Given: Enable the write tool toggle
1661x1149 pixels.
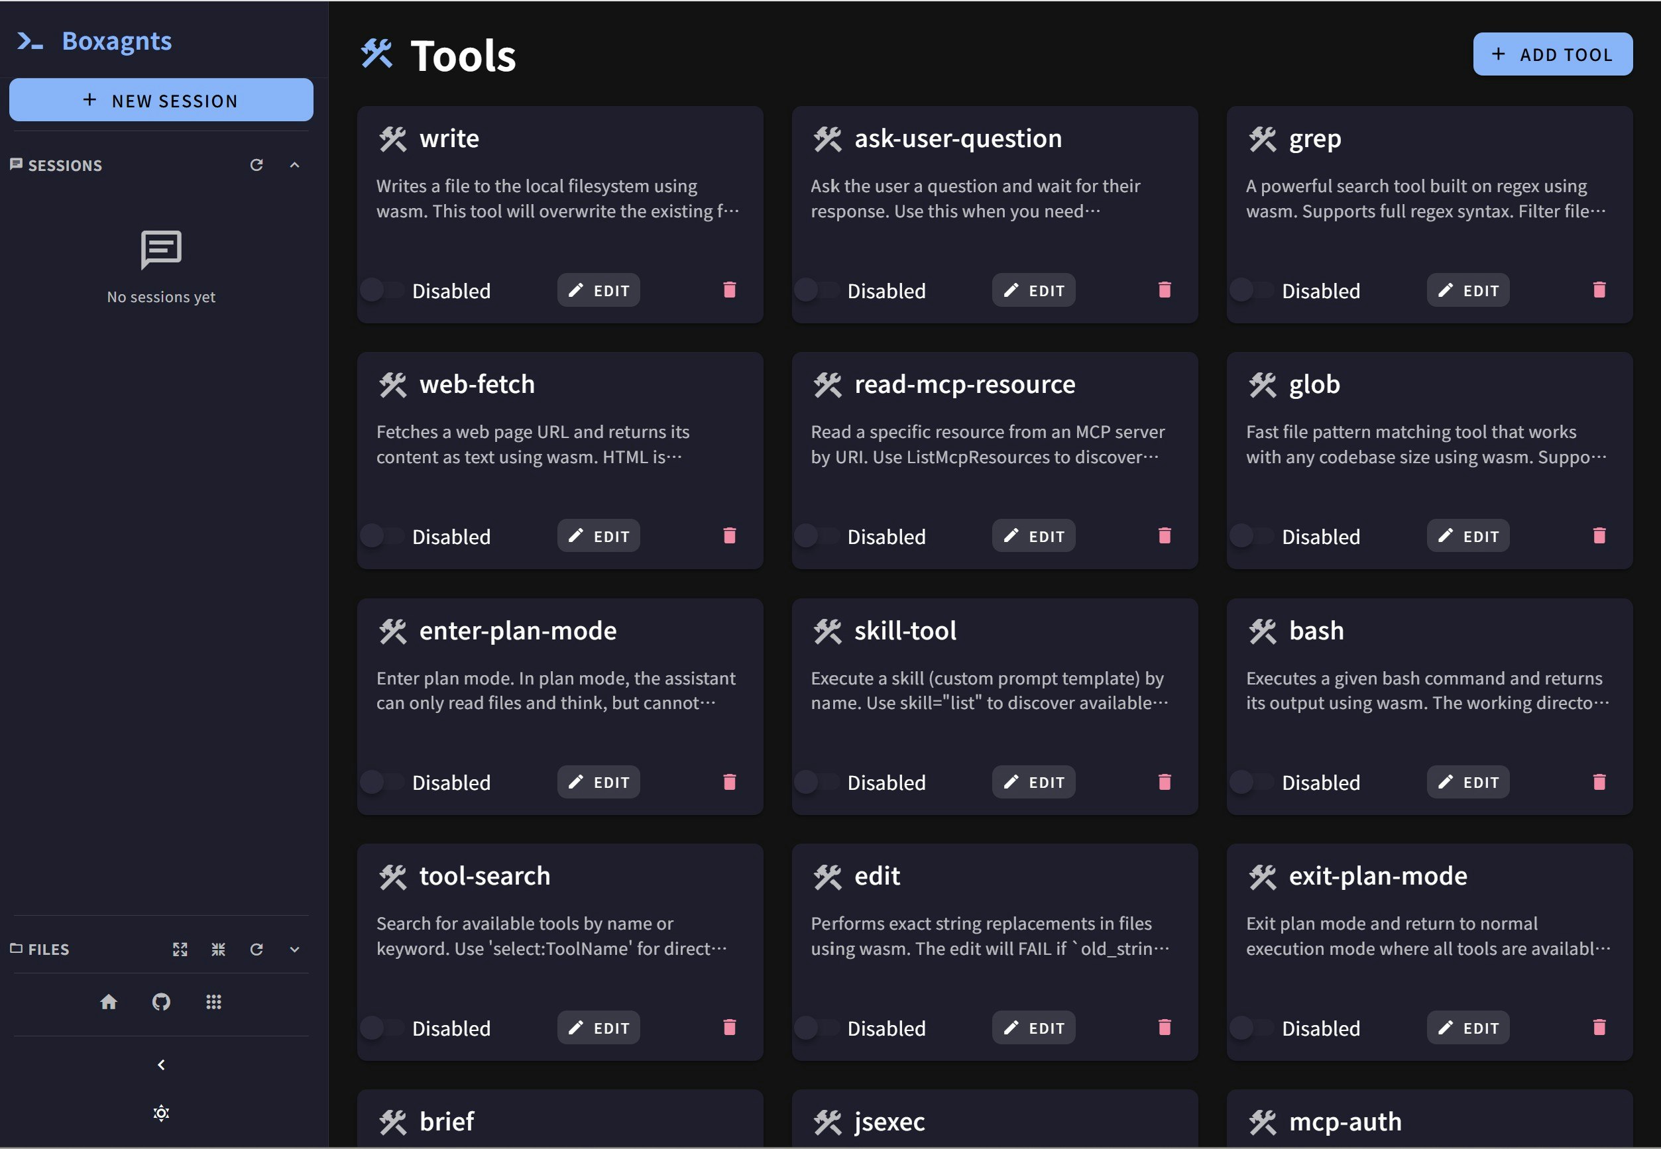Looking at the screenshot, I should [382, 290].
